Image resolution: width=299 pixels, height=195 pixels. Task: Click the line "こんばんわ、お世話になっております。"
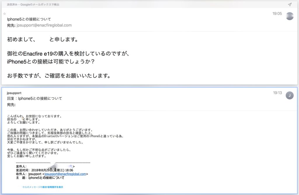[34, 116]
